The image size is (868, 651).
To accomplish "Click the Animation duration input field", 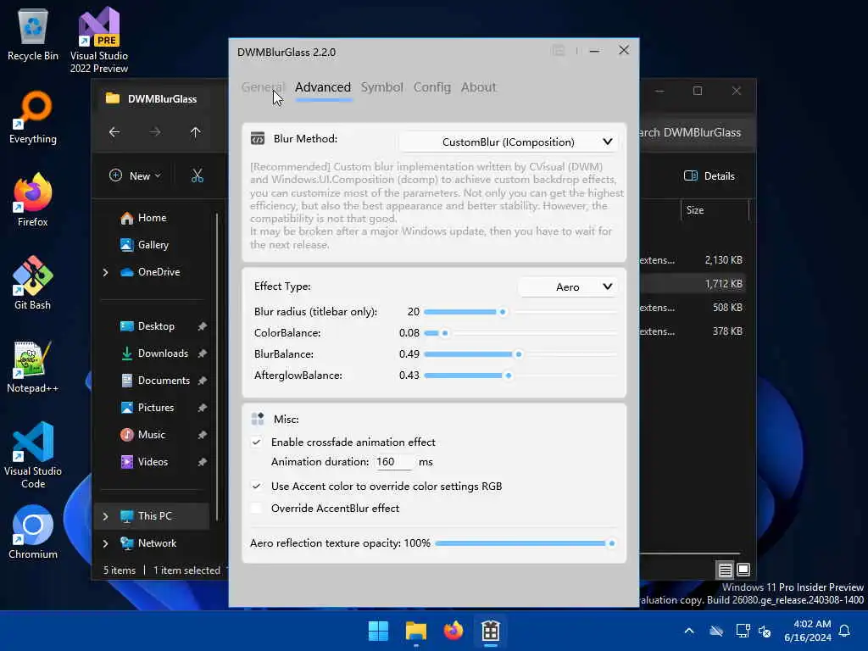I will click(x=393, y=462).
